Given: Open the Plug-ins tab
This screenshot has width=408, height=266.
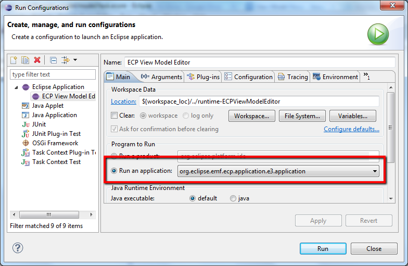Looking at the screenshot, I should [203, 77].
